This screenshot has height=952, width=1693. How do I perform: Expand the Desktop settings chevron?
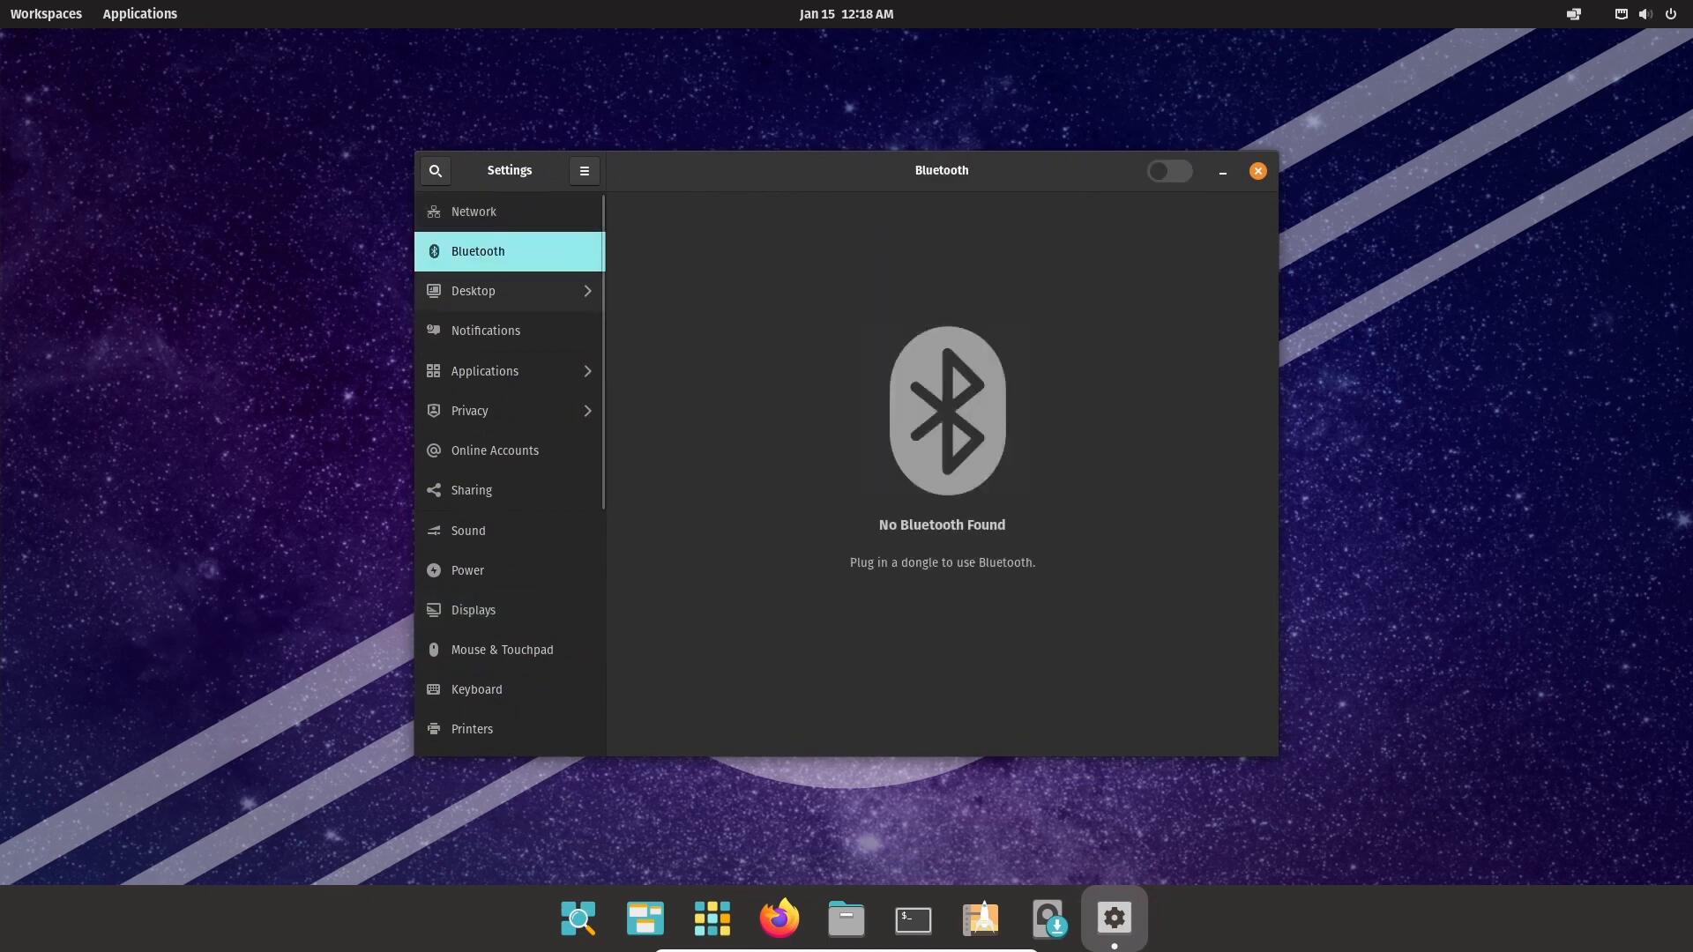pyautogui.click(x=587, y=291)
